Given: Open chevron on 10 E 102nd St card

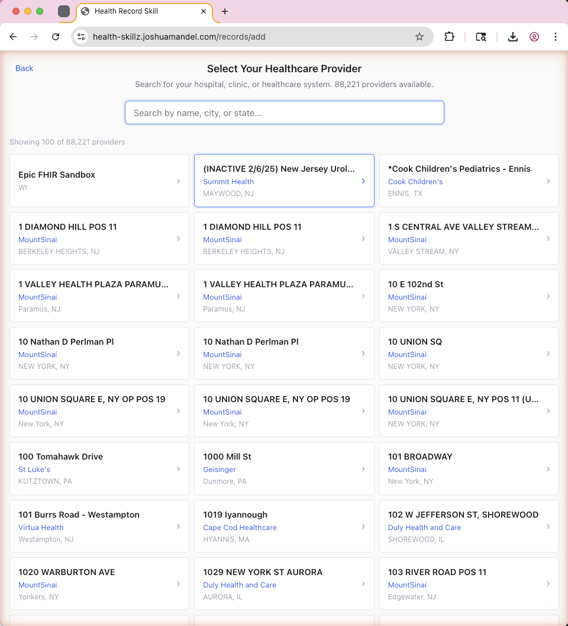Looking at the screenshot, I should point(548,296).
